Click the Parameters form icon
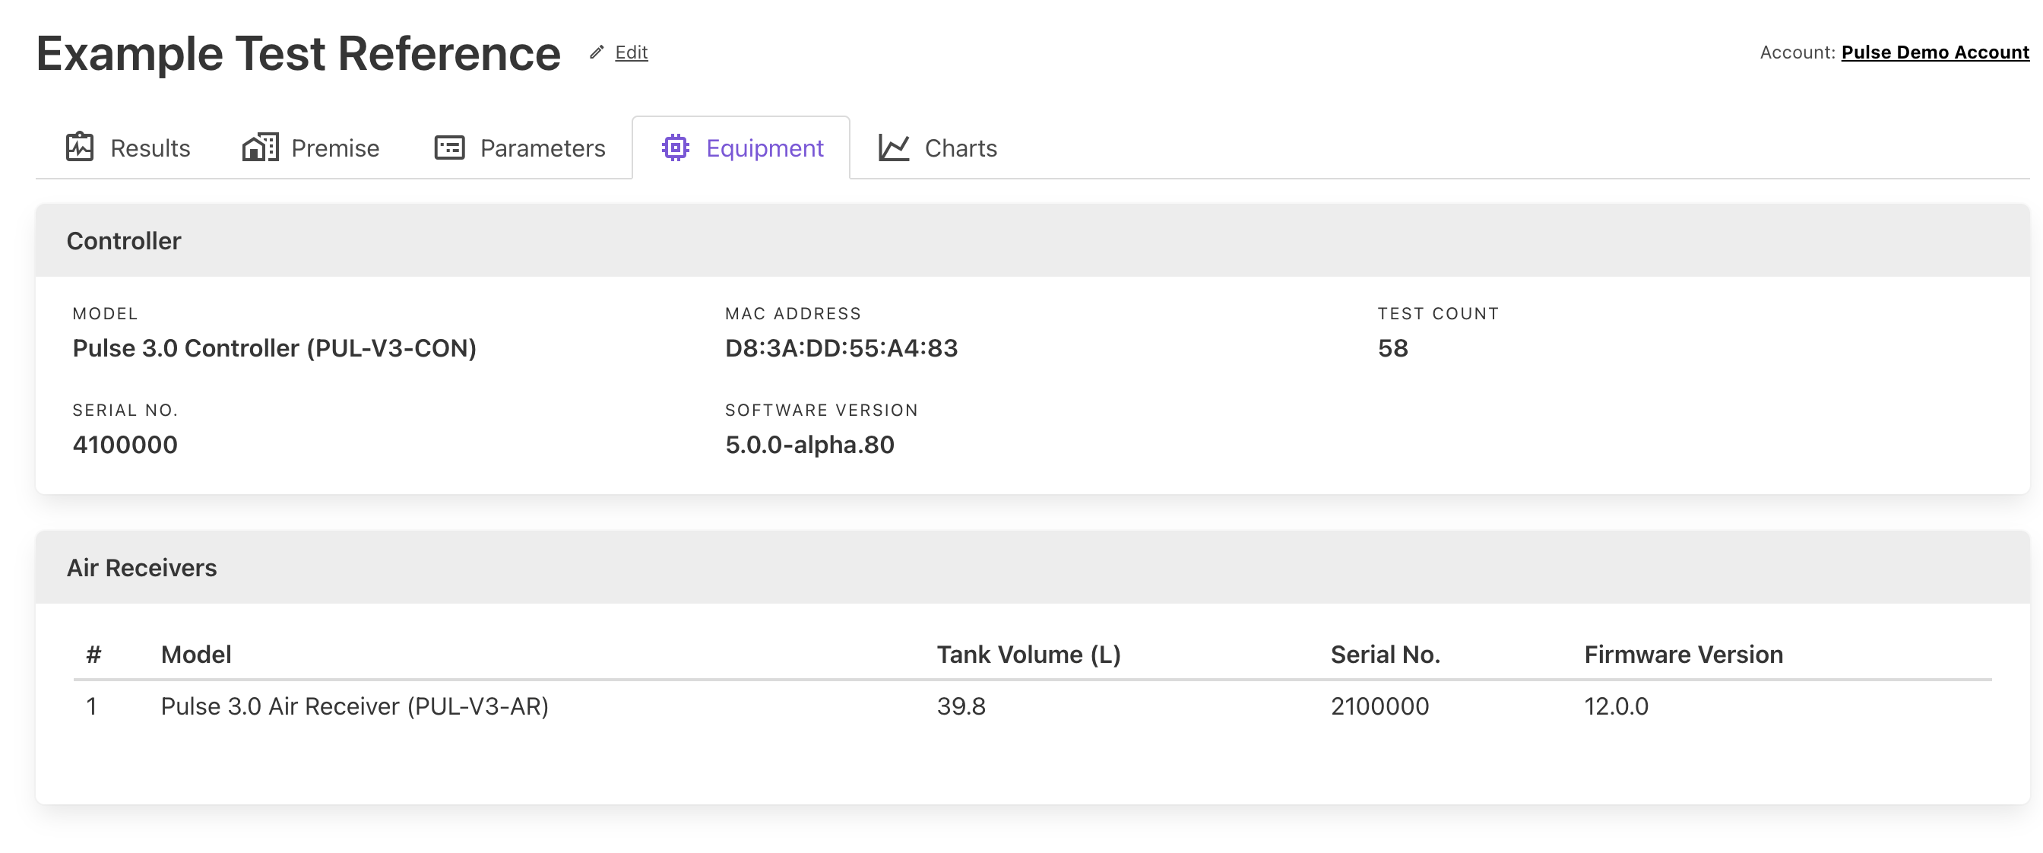This screenshot has height=853, width=2043. (x=449, y=147)
